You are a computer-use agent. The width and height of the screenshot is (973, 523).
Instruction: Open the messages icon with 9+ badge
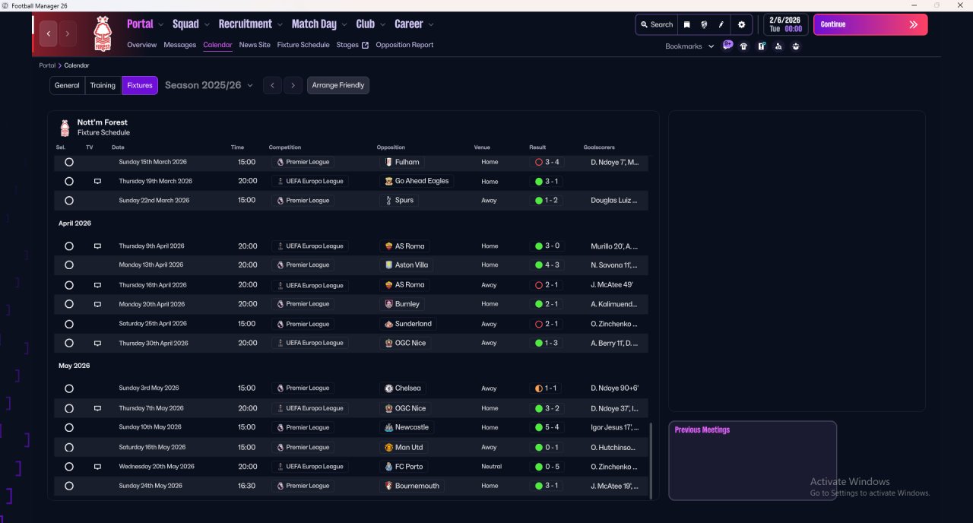[727, 46]
